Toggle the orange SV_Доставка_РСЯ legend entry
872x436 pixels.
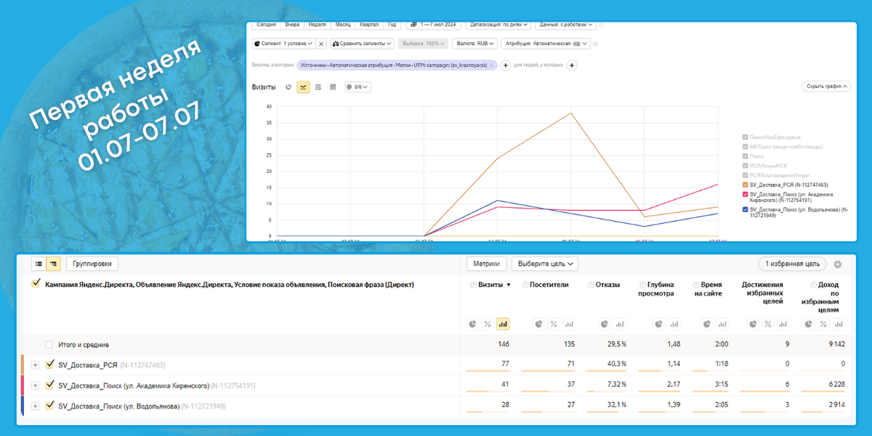click(x=745, y=185)
